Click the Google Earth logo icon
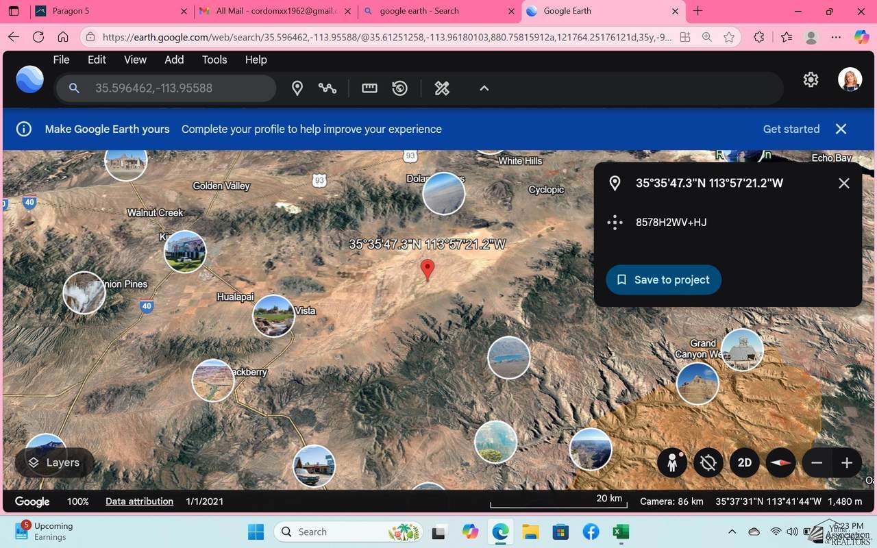Screen dimensions: 877x548 (x=30, y=80)
